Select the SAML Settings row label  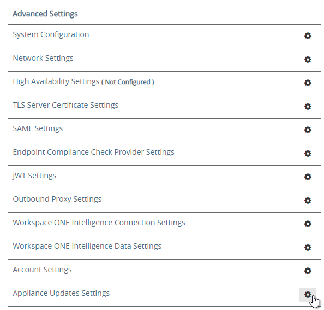pos(38,128)
